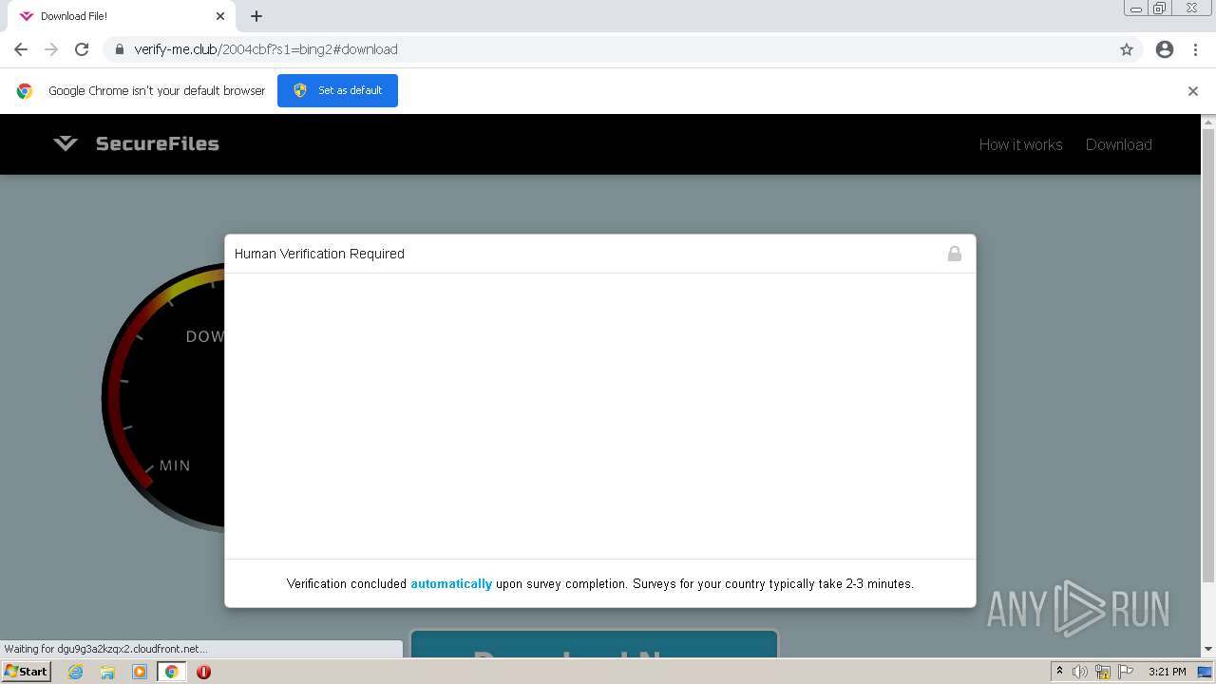Click Set as default button
This screenshot has height=684, width=1216.
point(337,90)
